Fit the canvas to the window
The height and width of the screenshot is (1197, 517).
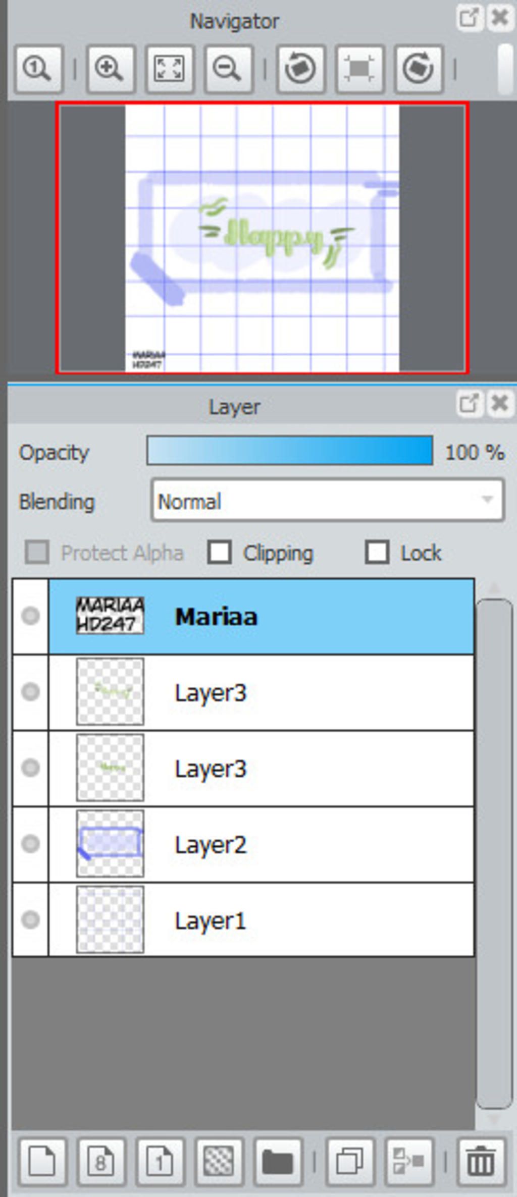pos(169,69)
